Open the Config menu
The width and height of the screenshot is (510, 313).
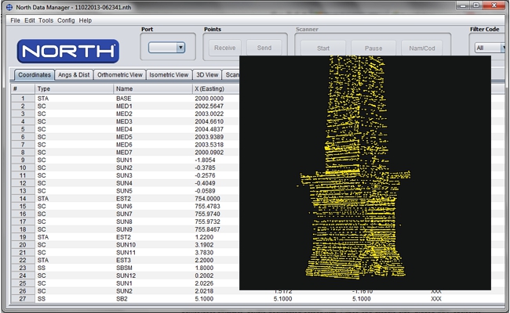(66, 20)
